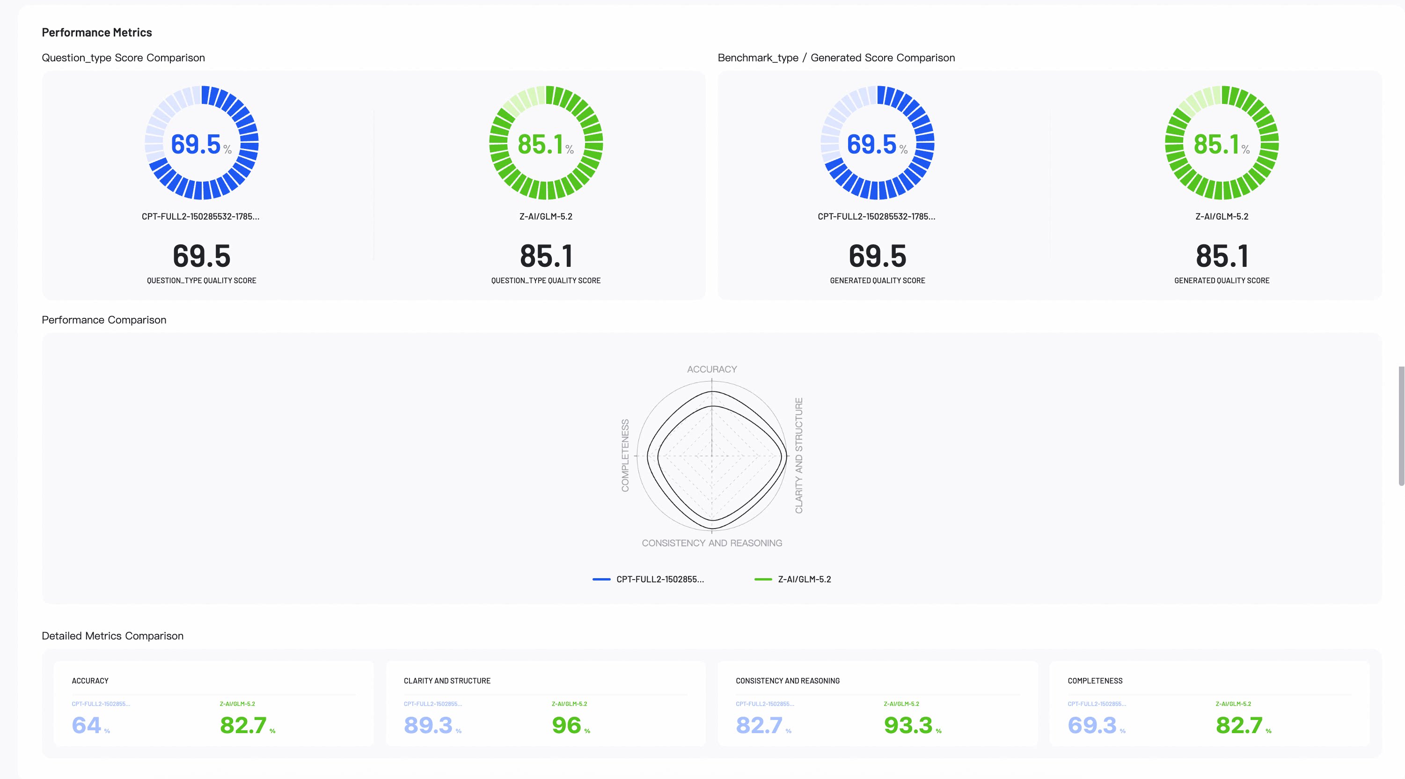
Task: Click the large 85.1 above GENERATED QUALITY SCORE
Action: (x=1222, y=257)
